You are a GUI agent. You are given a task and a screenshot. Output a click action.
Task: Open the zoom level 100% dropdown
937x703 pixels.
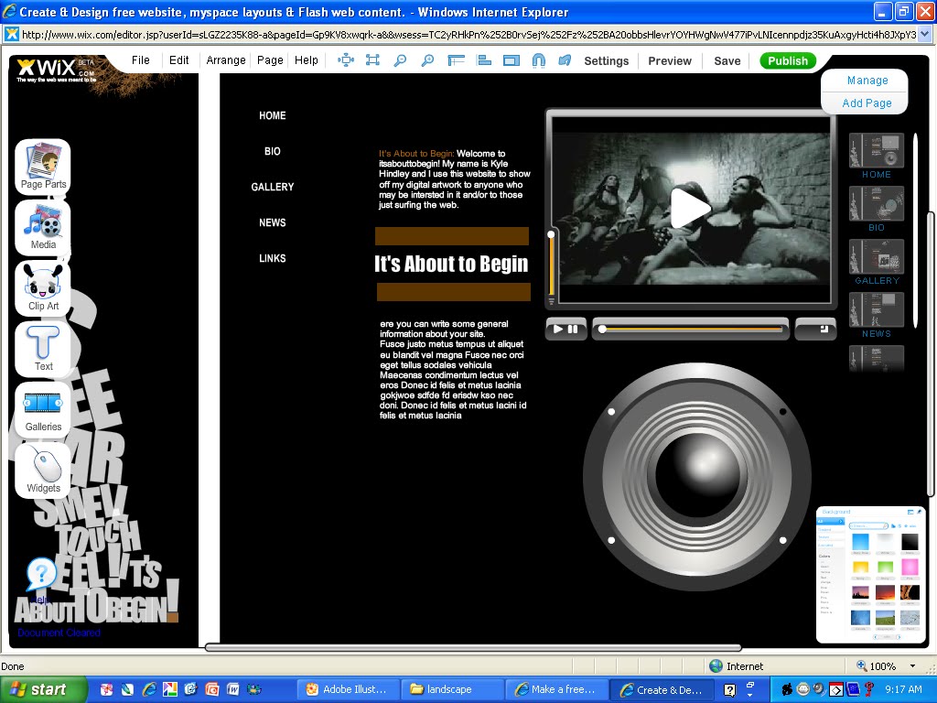coord(912,666)
